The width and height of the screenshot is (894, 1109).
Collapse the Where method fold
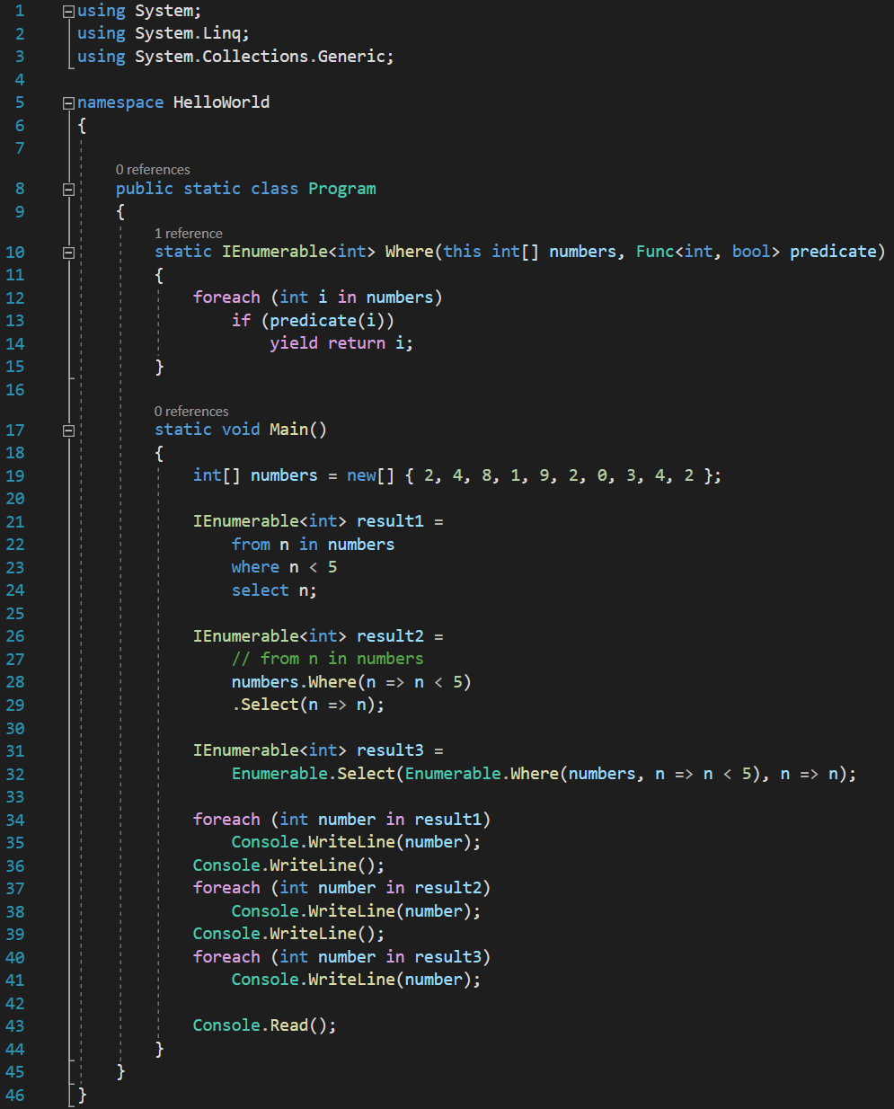pos(68,253)
